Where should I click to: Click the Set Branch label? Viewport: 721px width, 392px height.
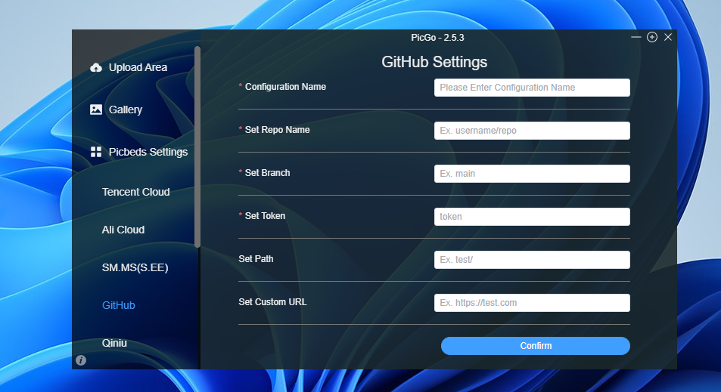[x=267, y=173]
